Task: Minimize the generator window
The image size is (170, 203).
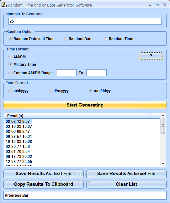Action: (150, 5)
